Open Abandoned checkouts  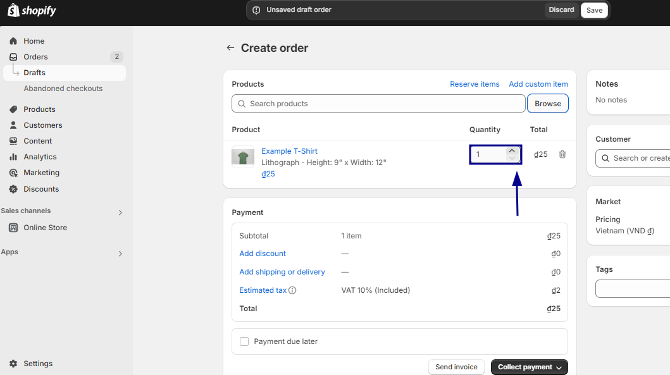point(63,89)
